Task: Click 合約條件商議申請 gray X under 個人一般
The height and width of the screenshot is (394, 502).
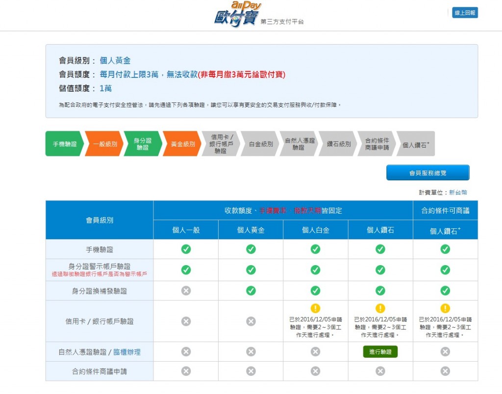Action: (x=186, y=371)
